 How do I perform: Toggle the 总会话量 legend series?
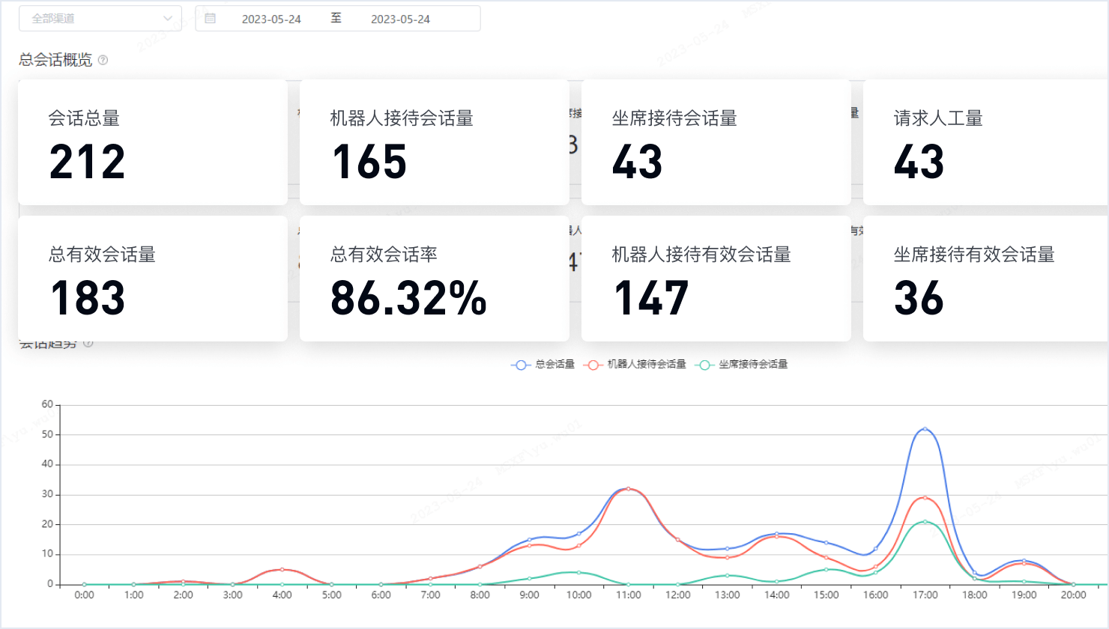coord(543,365)
